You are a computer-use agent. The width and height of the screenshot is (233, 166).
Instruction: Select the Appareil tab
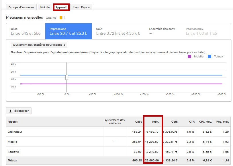[61, 7]
